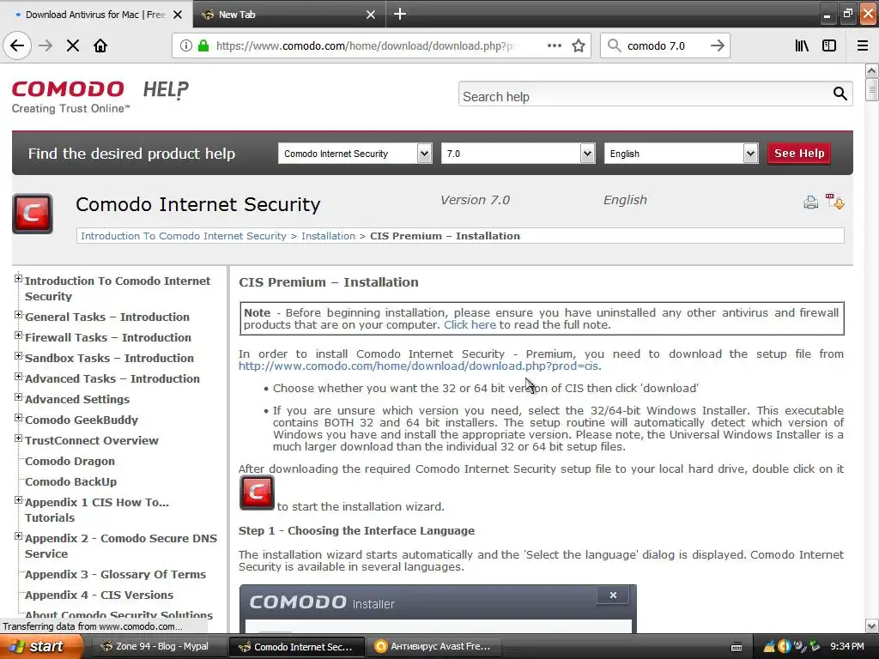This screenshot has width=879, height=659.
Task: Switch to Avast taskbar window
Action: pos(434,646)
